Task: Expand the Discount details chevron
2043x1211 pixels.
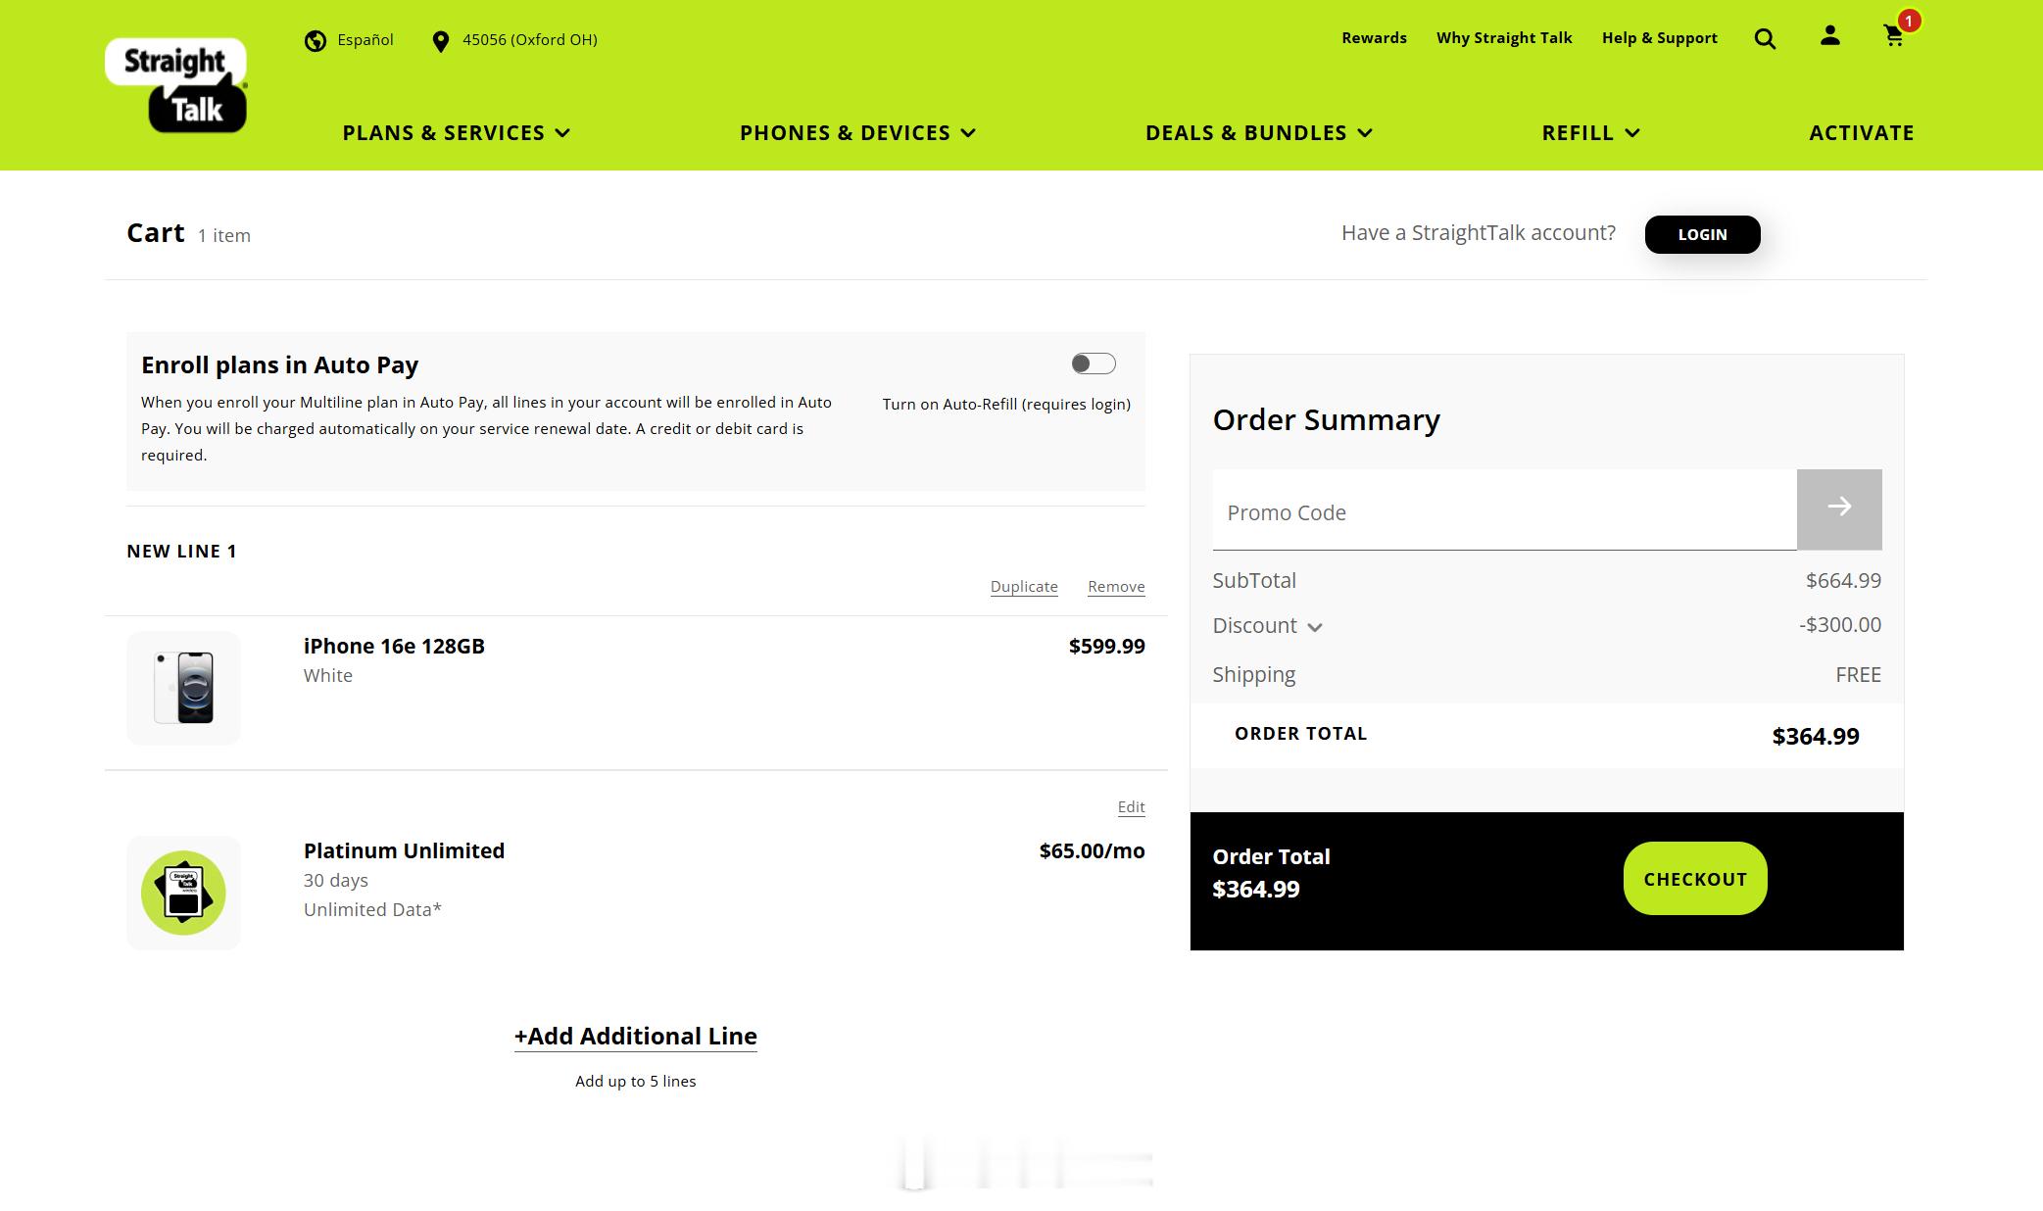Action: (x=1315, y=626)
